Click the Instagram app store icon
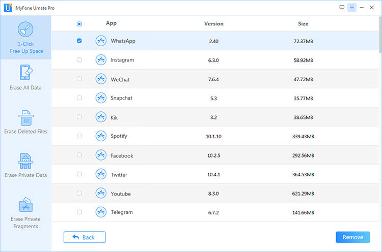 101,60
